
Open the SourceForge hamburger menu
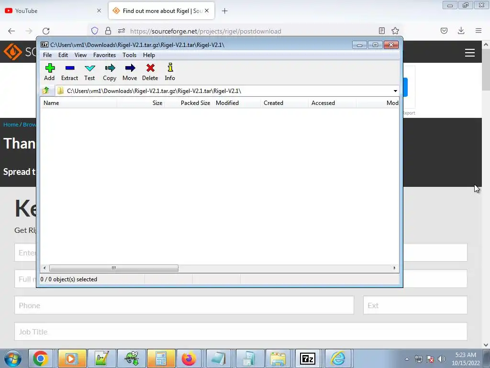pyautogui.click(x=470, y=53)
